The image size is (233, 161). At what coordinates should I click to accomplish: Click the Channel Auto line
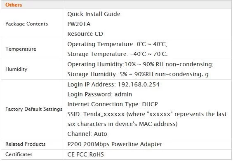coord(87,134)
